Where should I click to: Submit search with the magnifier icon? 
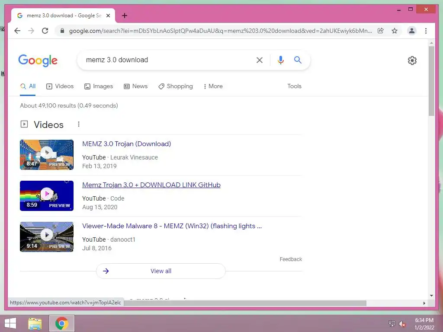point(298,60)
